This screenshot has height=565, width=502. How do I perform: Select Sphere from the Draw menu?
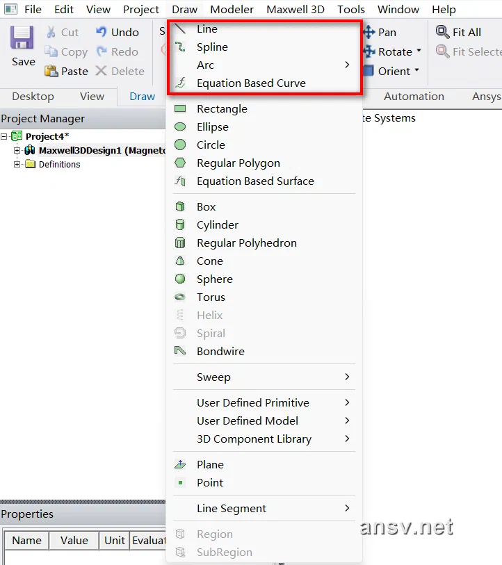tap(264, 279)
